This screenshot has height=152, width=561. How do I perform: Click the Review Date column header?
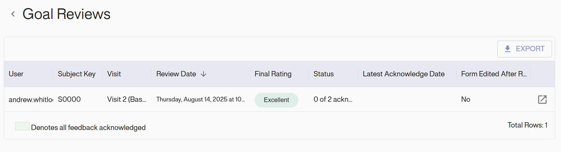coord(176,74)
